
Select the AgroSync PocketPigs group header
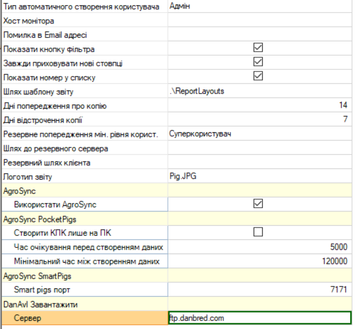coord(177,219)
